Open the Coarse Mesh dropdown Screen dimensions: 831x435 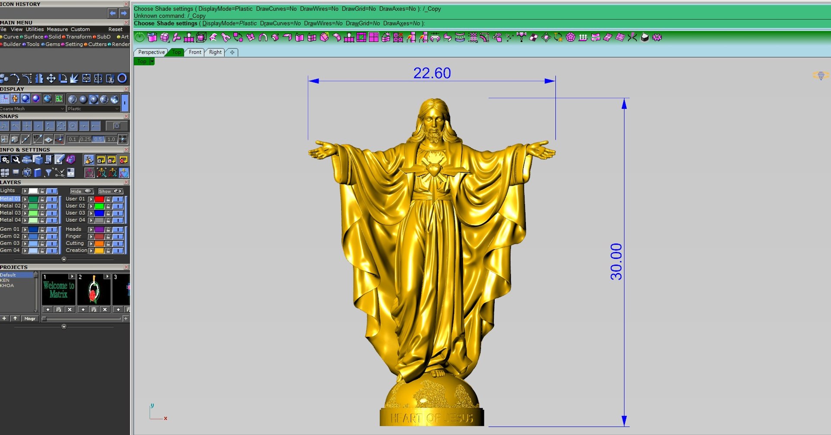[32, 109]
